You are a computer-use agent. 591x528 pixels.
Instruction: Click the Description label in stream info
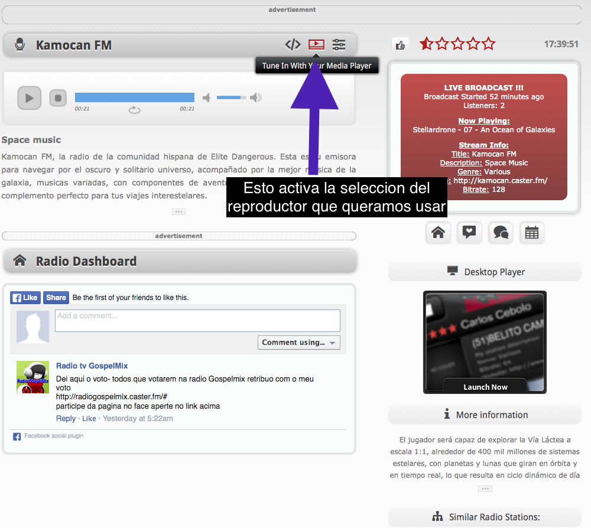tap(462, 162)
